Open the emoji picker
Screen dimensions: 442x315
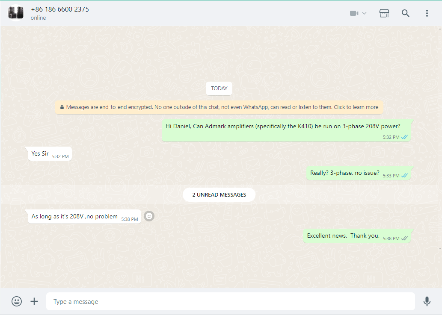coord(17,301)
